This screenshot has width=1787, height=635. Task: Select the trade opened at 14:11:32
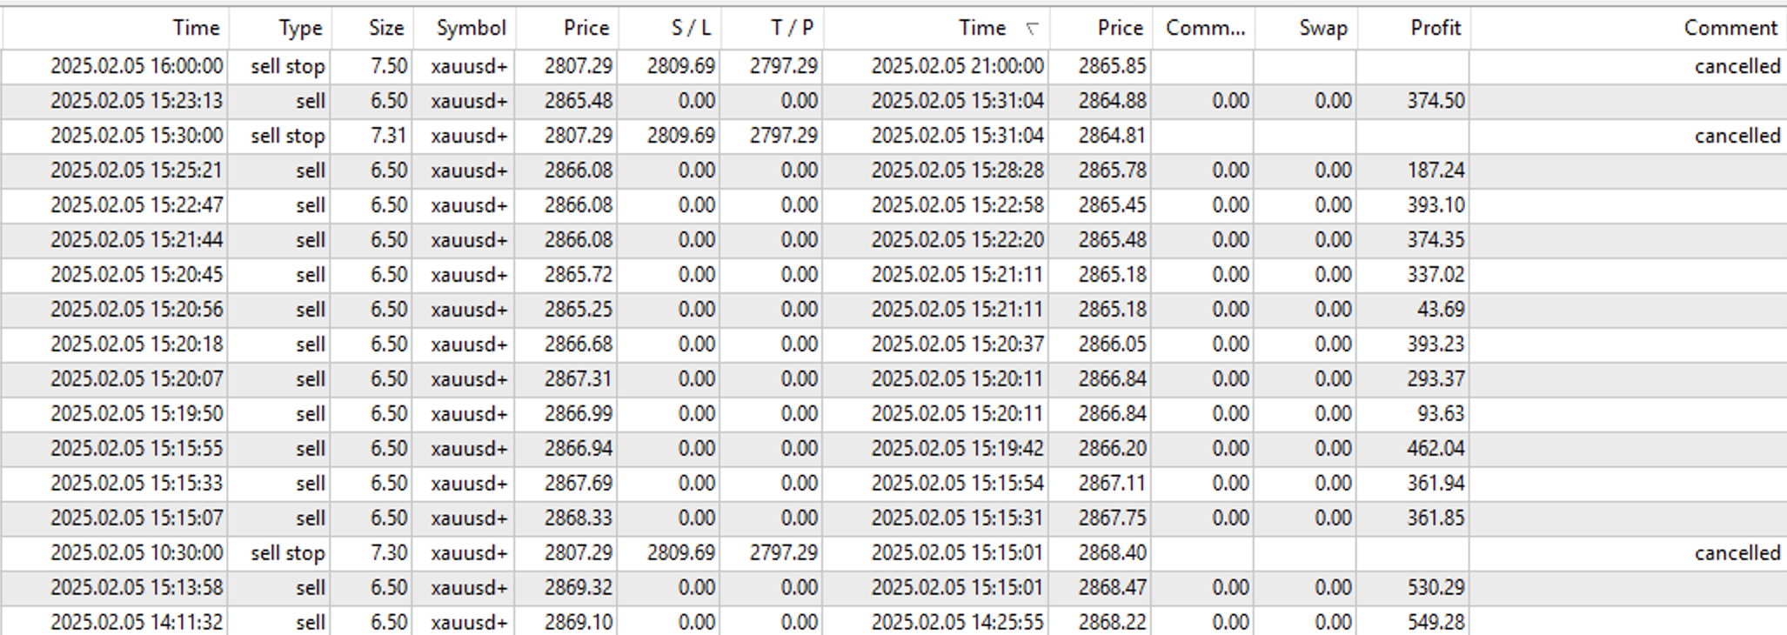coord(137,622)
